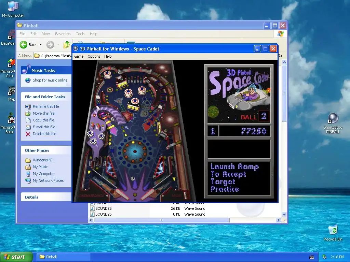Click the Back button in Explorer toolbar
This screenshot has height=262, width=350.
(28, 45)
